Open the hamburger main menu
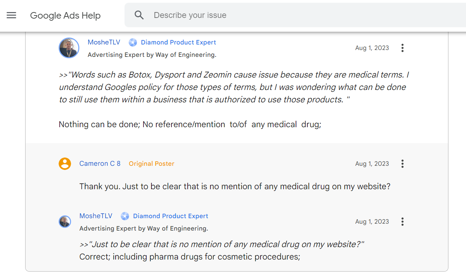 [x=11, y=15]
